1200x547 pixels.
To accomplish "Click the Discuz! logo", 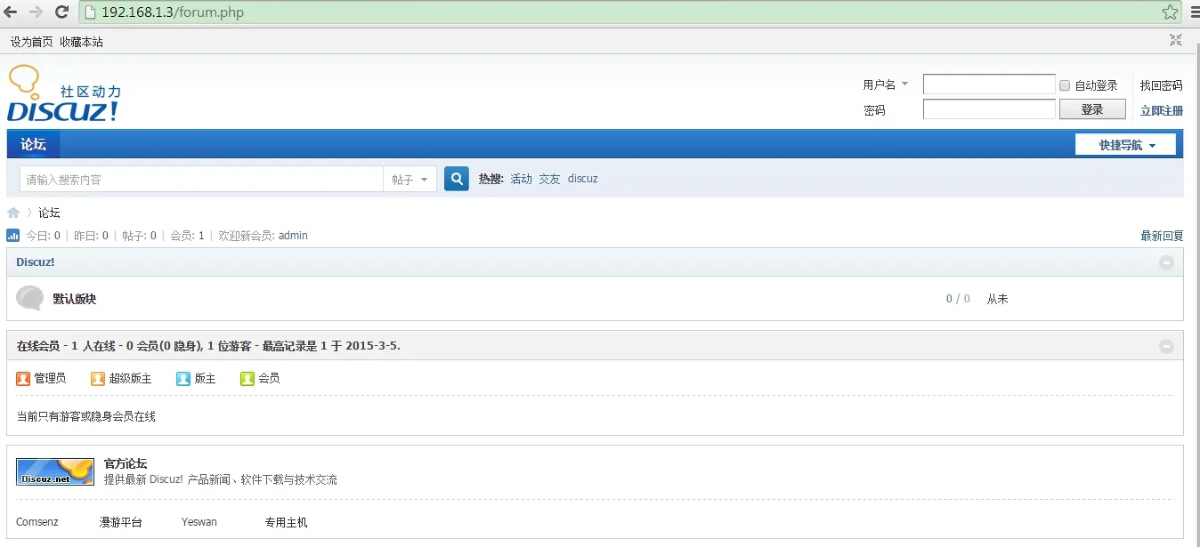I will pos(63,93).
